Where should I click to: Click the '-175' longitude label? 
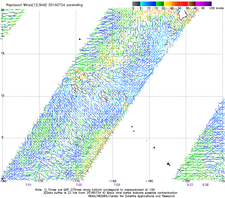pos(39,181)
